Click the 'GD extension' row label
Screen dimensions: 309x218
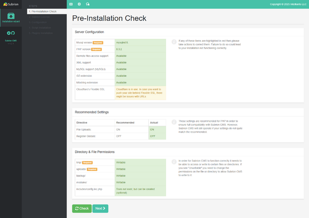(84, 76)
